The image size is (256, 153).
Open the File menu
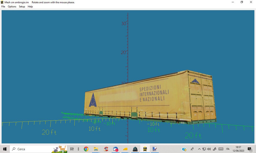(3, 7)
